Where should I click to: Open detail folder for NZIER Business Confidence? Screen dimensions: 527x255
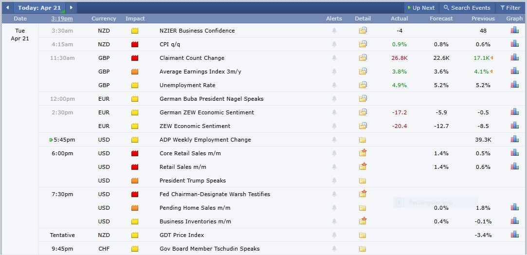click(x=363, y=30)
